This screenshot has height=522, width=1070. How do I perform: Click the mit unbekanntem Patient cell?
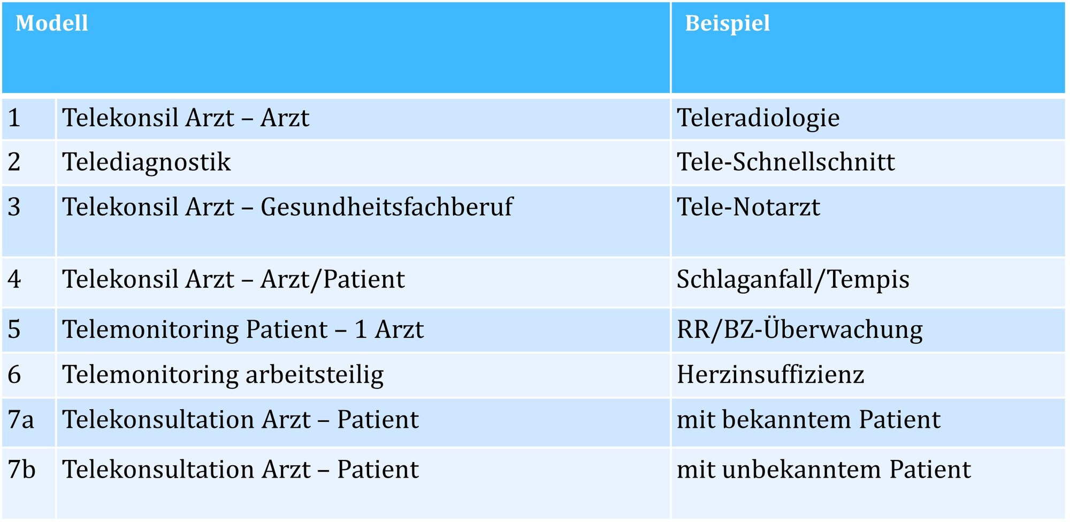click(x=823, y=470)
